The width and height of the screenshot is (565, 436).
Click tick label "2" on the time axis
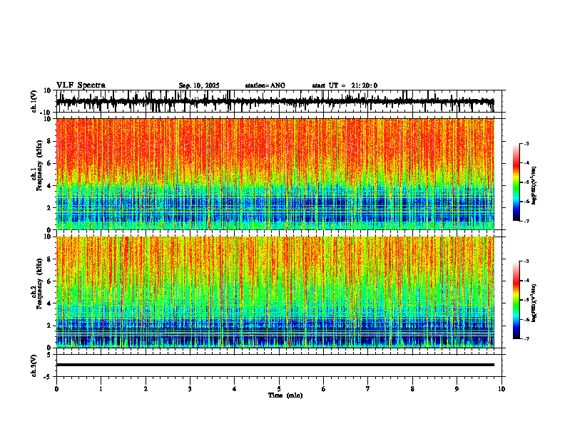[146, 389]
